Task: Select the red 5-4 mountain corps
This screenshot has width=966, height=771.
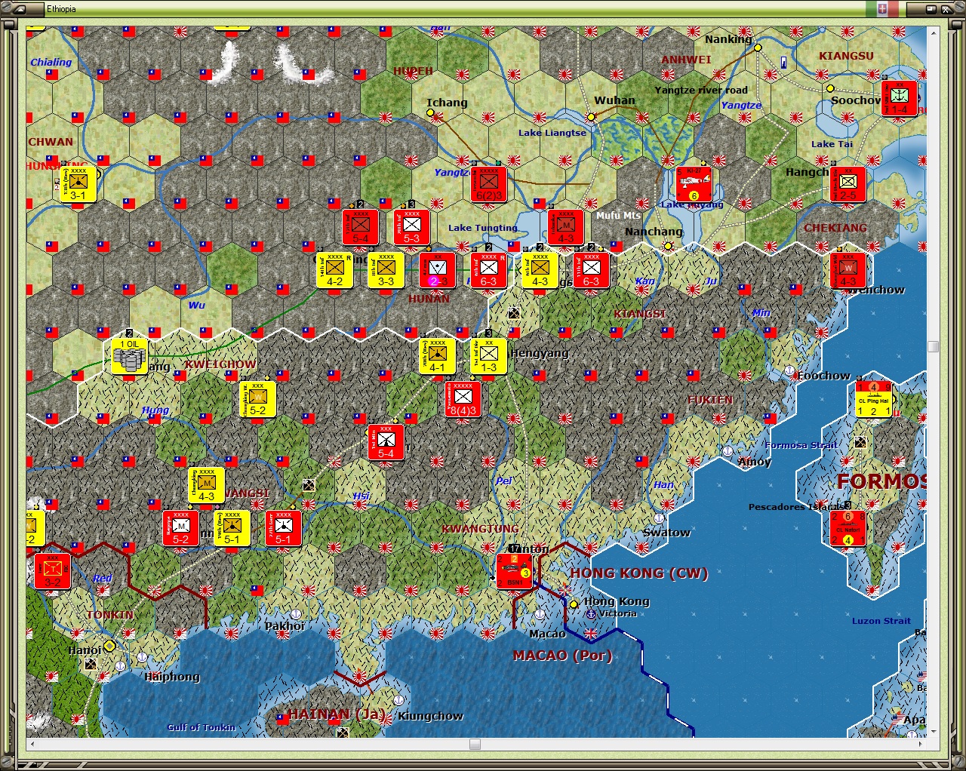Action: [386, 442]
